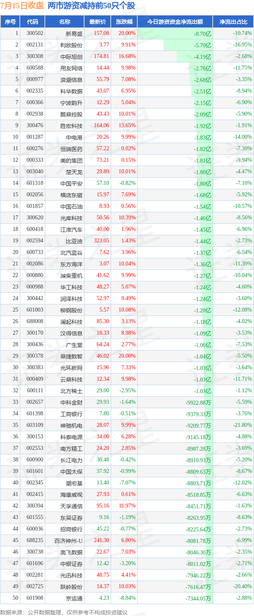Select stock name 北汽蓝谷
254x616 pixels.
click(x=71, y=252)
